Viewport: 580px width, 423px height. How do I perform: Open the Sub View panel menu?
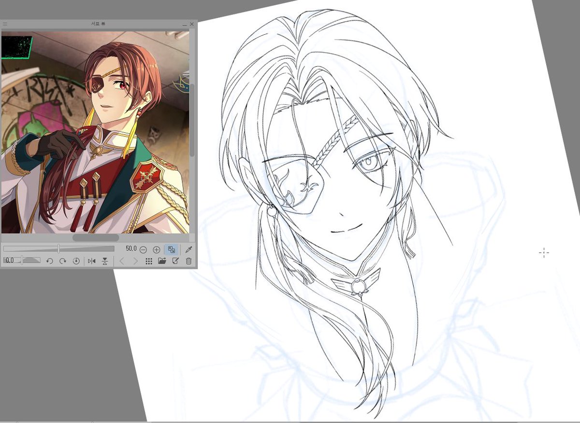(4, 24)
